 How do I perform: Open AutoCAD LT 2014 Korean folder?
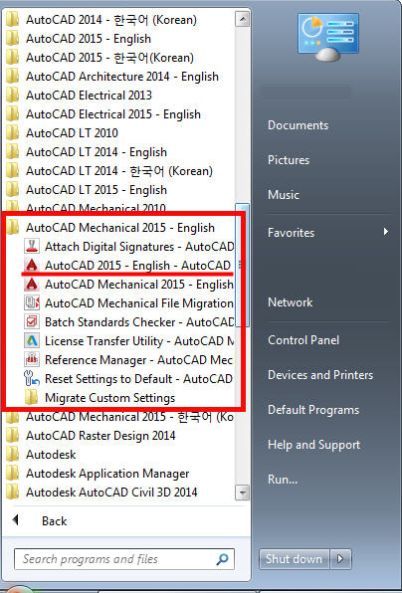point(119,171)
